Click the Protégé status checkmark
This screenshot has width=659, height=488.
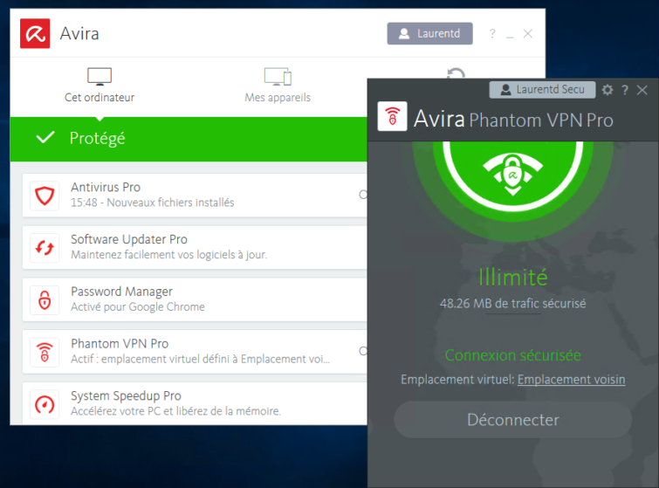[45, 137]
